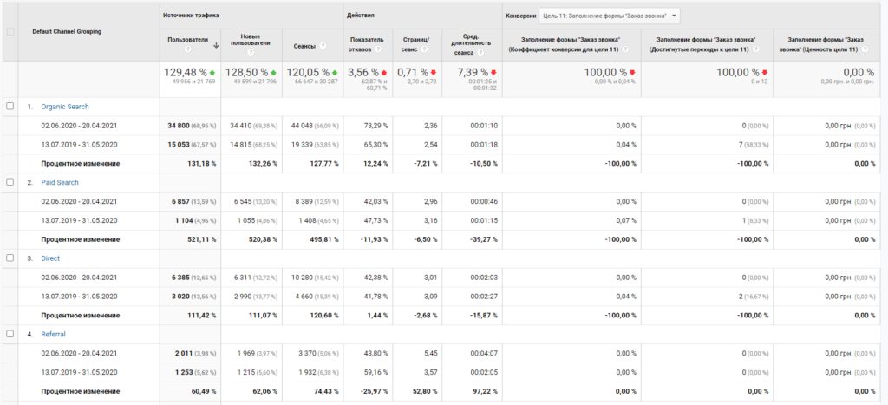Click help icon under Новые пользователи header

251,53
